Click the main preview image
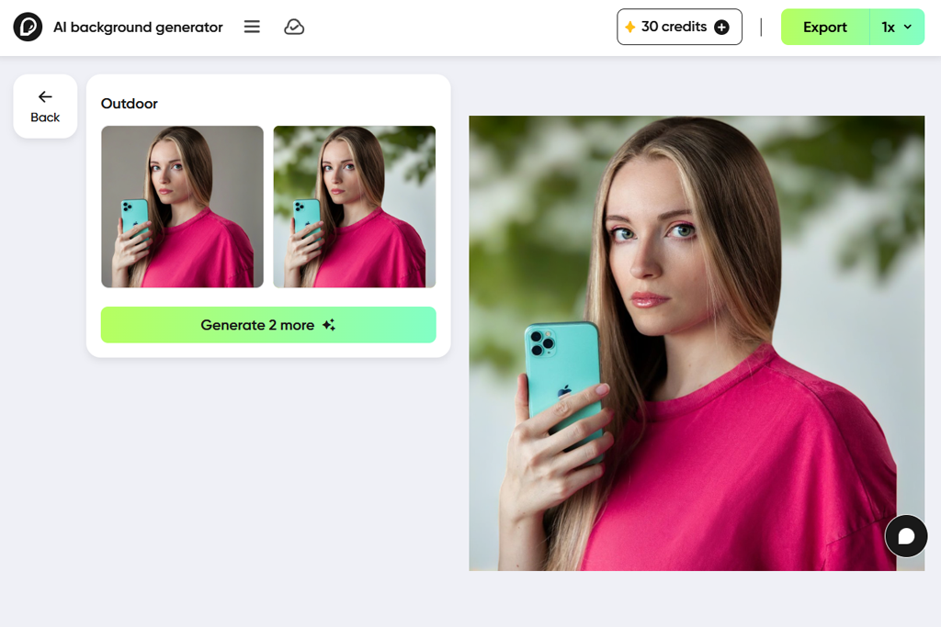941x627 pixels. 697,342
